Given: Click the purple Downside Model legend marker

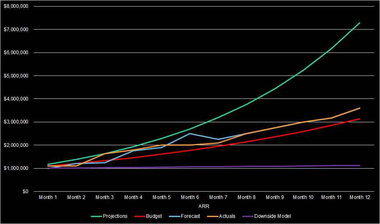Looking at the screenshot, I should [x=248, y=216].
